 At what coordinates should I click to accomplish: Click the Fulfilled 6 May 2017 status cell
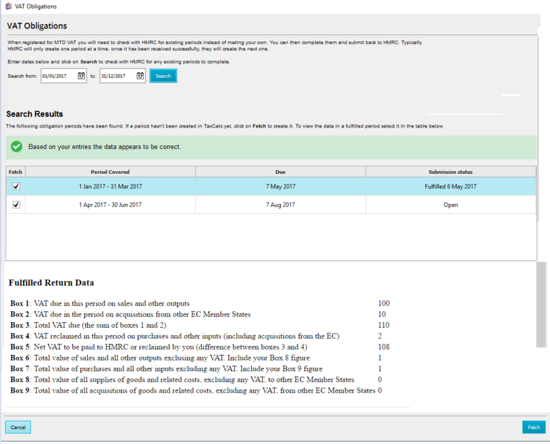(450, 187)
